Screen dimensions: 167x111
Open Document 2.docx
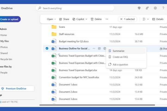[x=68, y=92]
